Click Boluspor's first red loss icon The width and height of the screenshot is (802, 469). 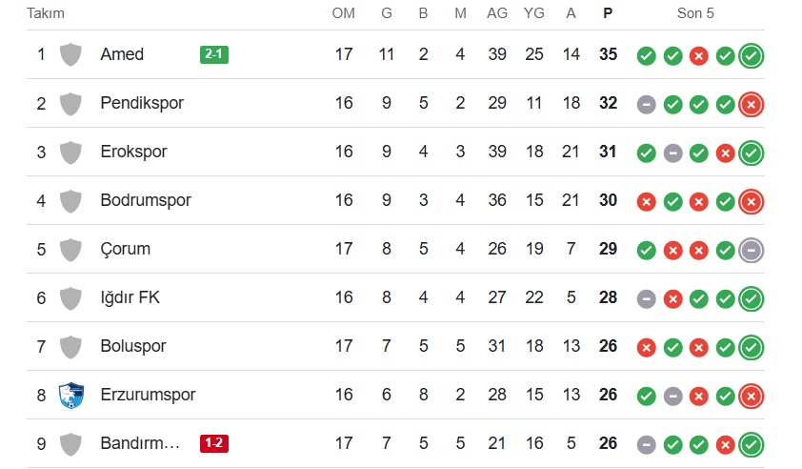[646, 347]
